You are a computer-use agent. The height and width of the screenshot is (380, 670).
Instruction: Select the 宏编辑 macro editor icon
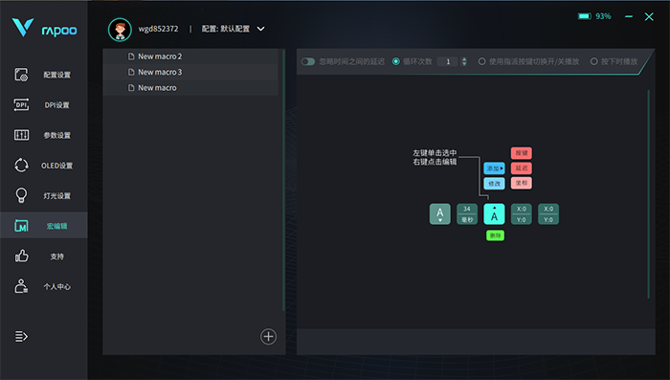[x=21, y=226]
